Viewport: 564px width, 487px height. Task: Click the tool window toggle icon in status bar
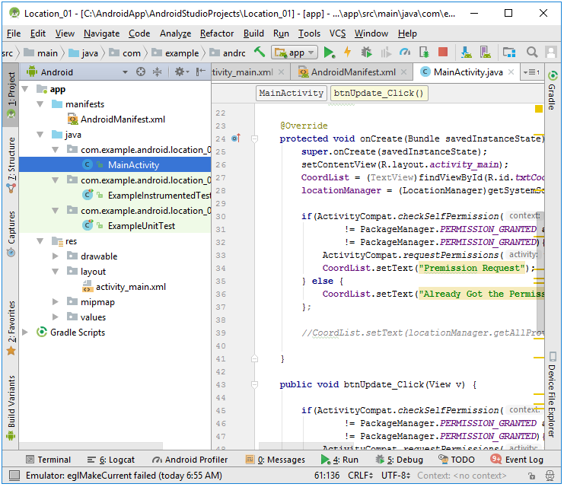pos(14,476)
